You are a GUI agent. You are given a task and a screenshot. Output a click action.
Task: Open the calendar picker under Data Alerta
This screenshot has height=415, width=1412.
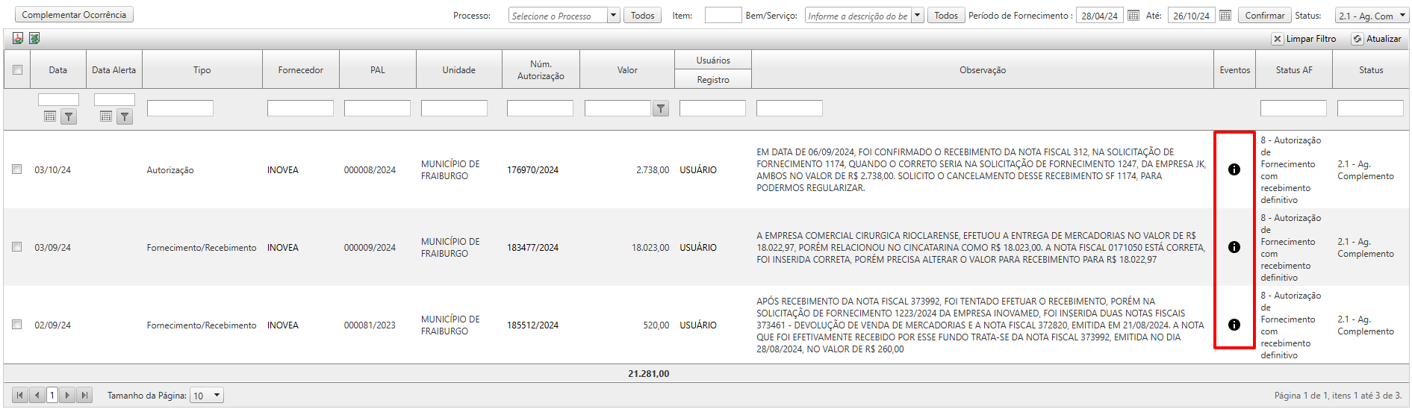(106, 116)
